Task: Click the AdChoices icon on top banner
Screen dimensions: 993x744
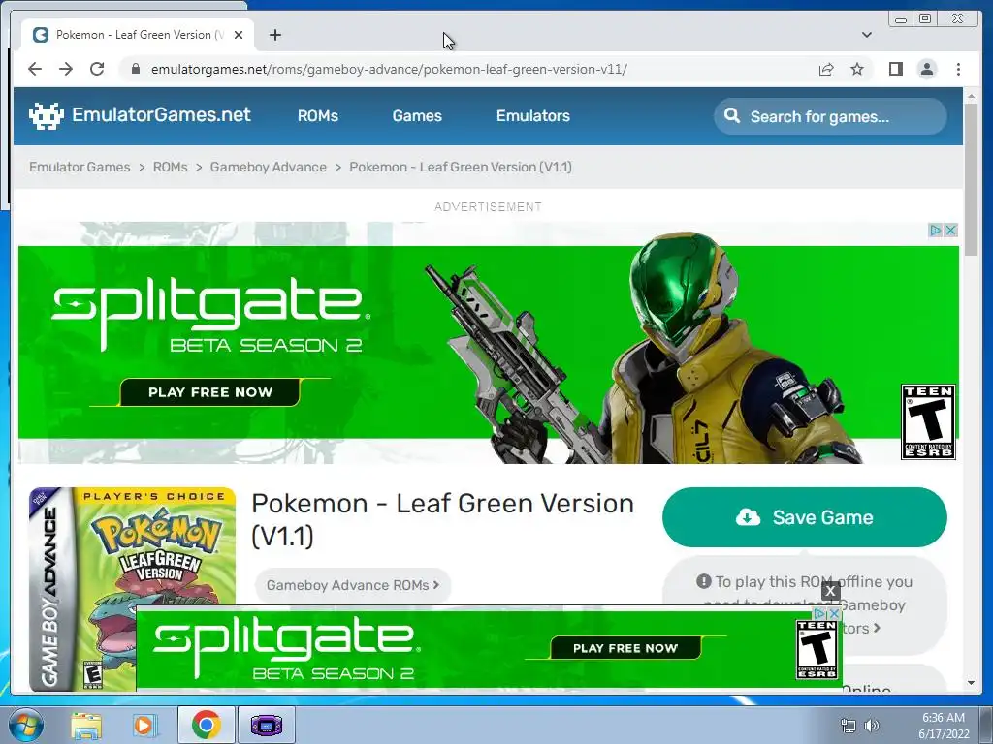Action: point(935,231)
